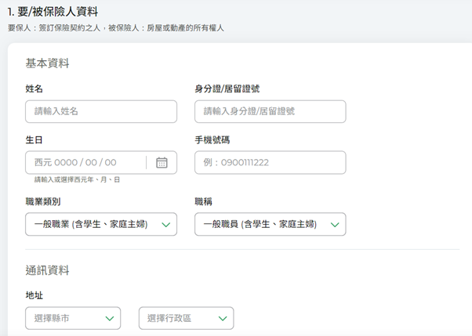Viewport: 472px width, 336px height.
Task: Focus the 請輸入姓名 name input field
Action: coord(101,112)
